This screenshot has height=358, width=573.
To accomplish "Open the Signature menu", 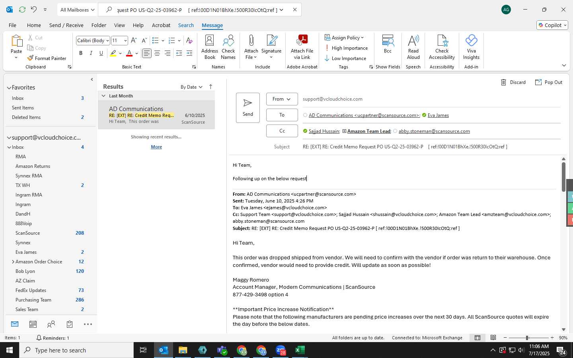I will click(271, 47).
